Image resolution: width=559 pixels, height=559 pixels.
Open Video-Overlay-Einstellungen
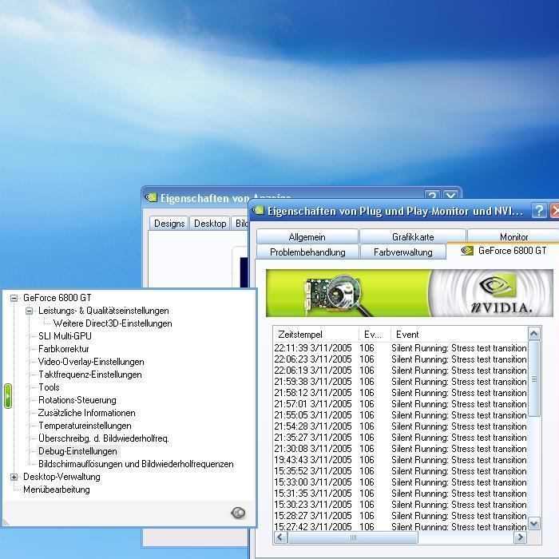tap(91, 362)
